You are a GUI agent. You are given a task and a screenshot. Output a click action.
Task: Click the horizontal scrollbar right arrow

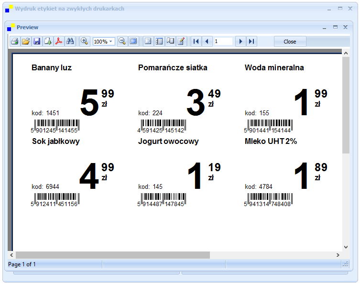point(338,255)
